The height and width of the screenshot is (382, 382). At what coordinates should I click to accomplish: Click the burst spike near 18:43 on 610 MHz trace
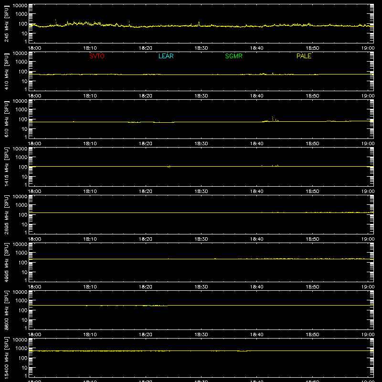273,118
